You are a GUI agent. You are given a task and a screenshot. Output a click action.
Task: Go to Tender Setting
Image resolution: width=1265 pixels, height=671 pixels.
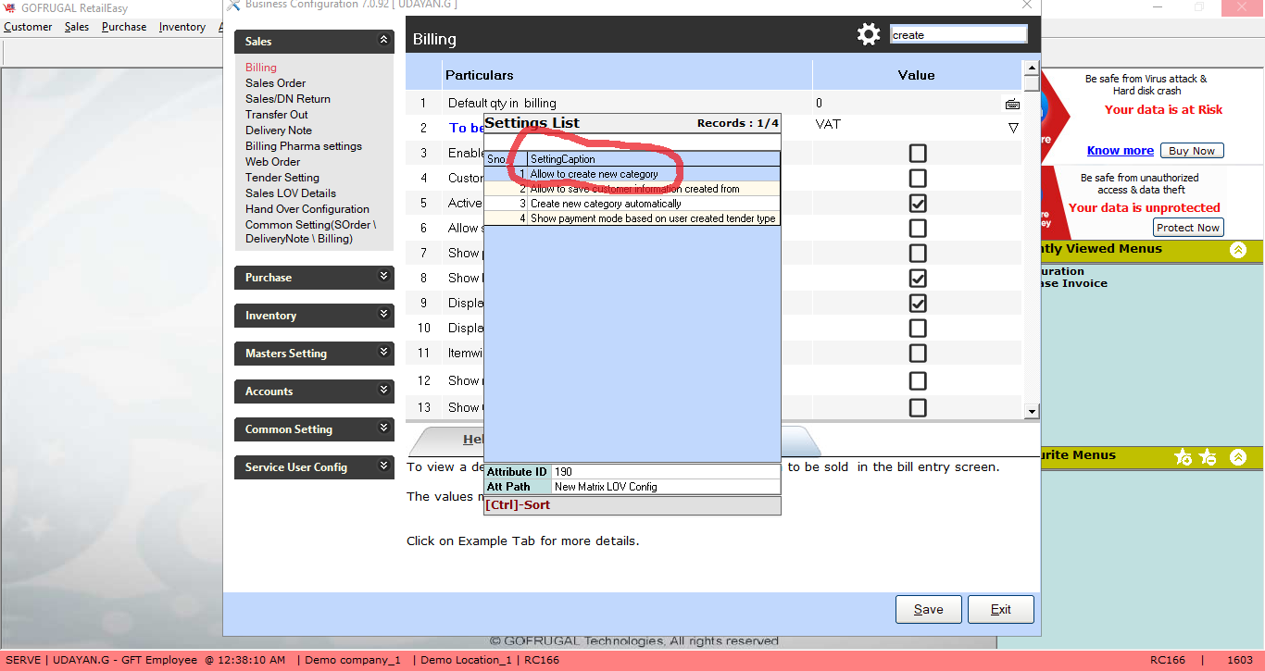(282, 178)
